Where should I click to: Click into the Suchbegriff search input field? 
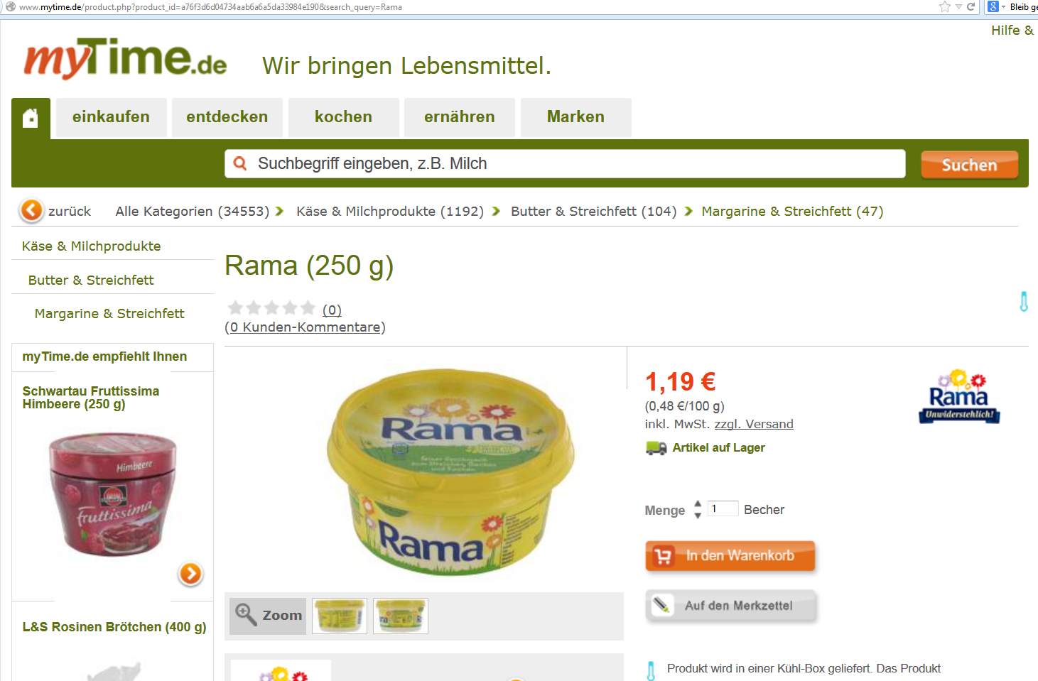(x=565, y=163)
